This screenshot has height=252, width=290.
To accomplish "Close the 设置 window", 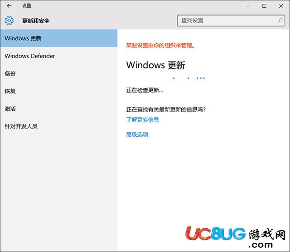I will coord(281,6).
